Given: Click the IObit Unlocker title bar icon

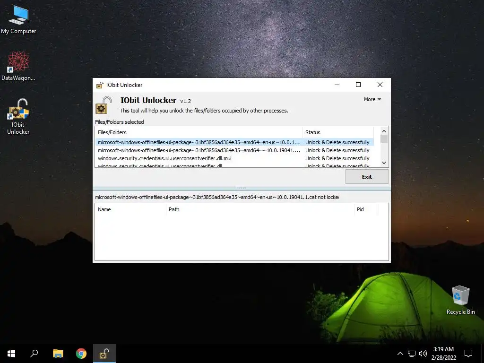Looking at the screenshot, I should [100, 85].
